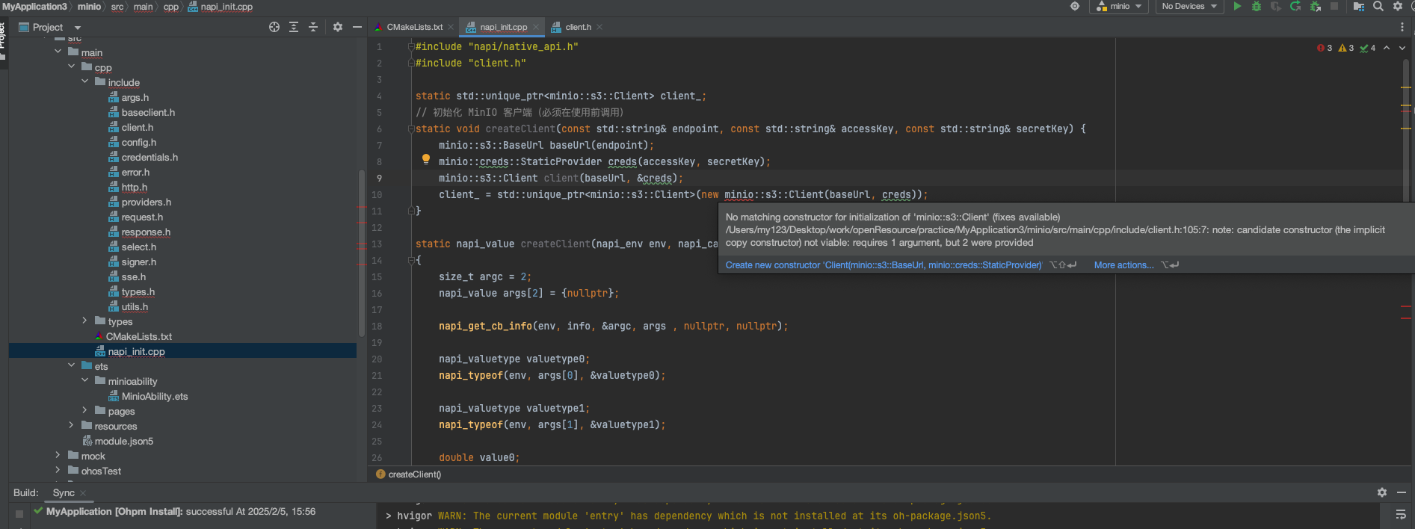Click the gray stop button in toolbar

tap(1334, 6)
